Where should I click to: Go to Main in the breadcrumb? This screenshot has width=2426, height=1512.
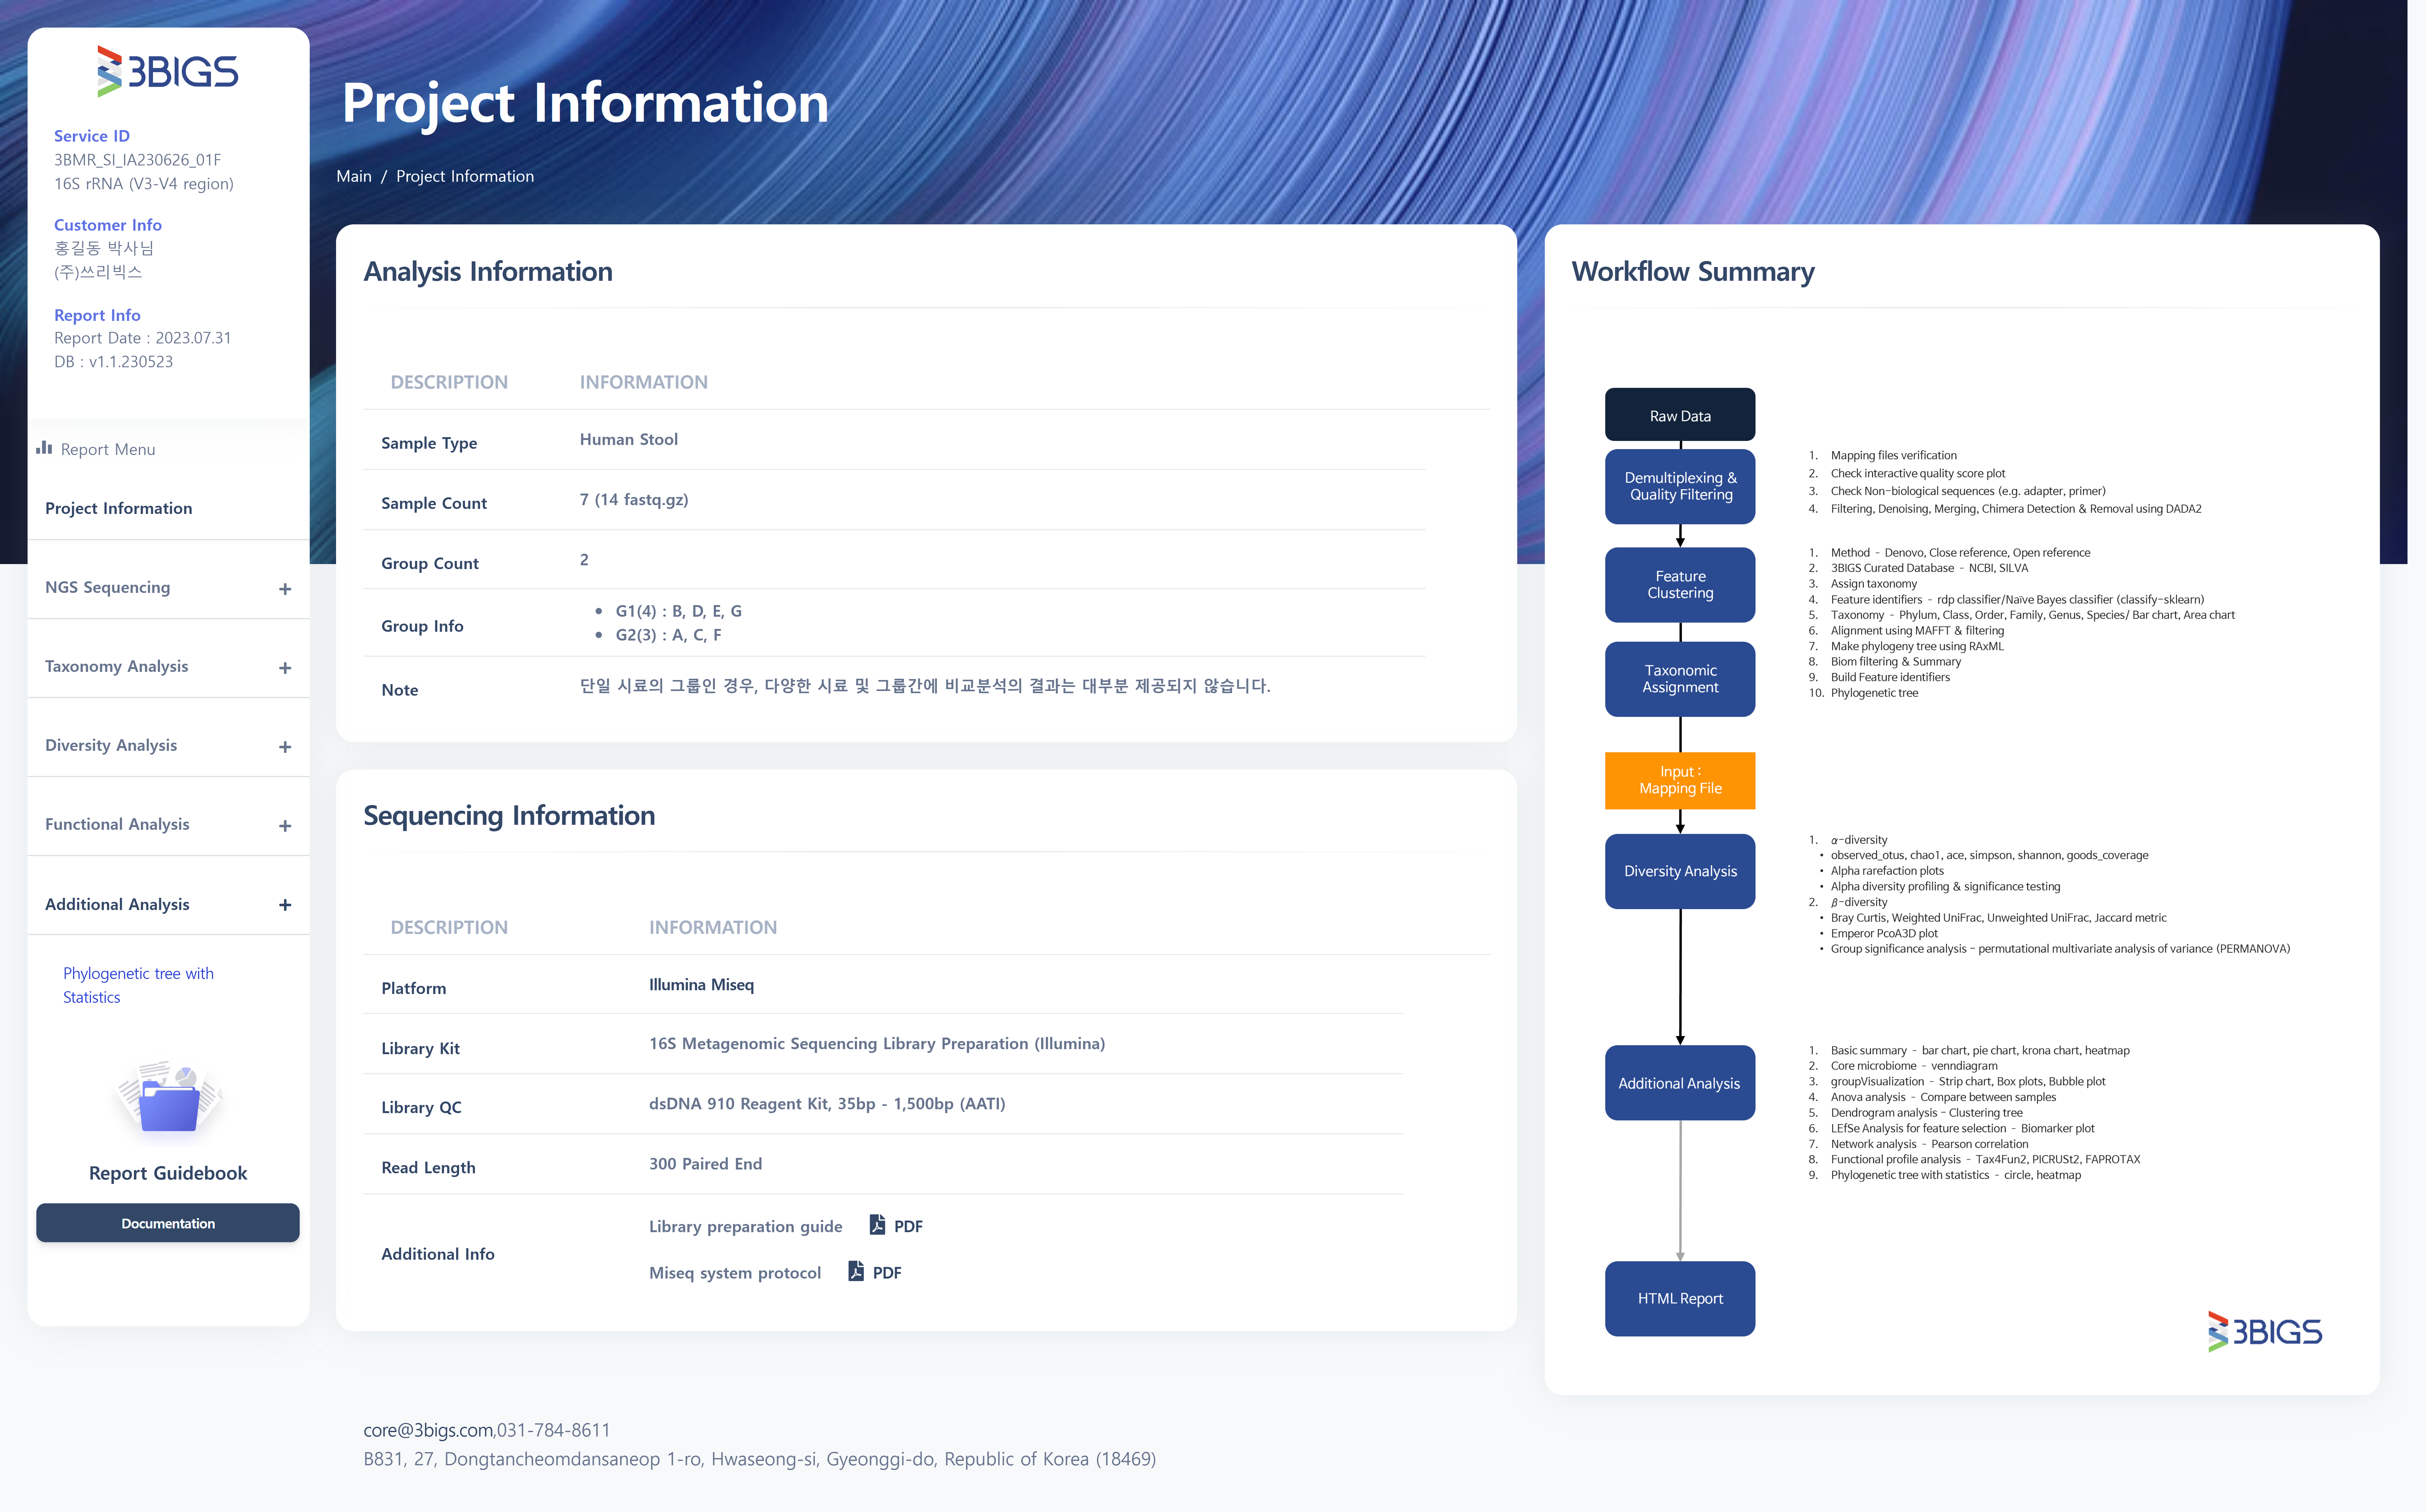coord(354,176)
